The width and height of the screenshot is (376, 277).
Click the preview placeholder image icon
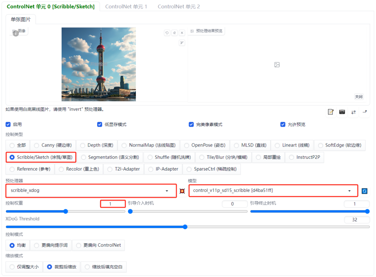277,65
